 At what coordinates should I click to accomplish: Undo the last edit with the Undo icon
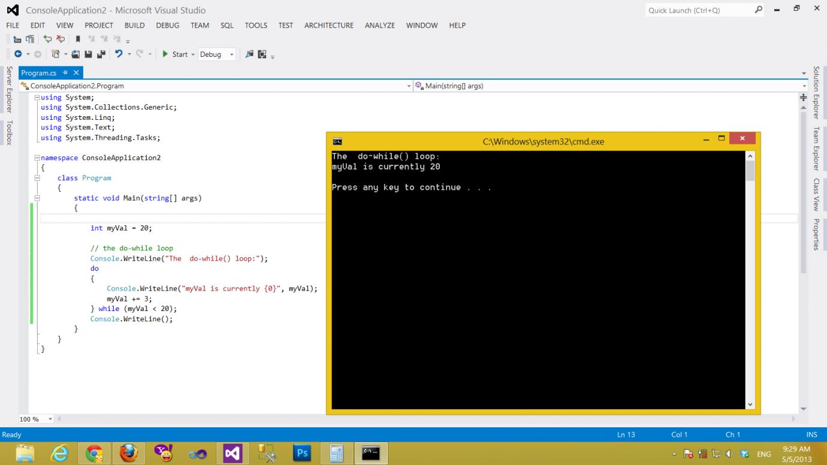coord(119,54)
